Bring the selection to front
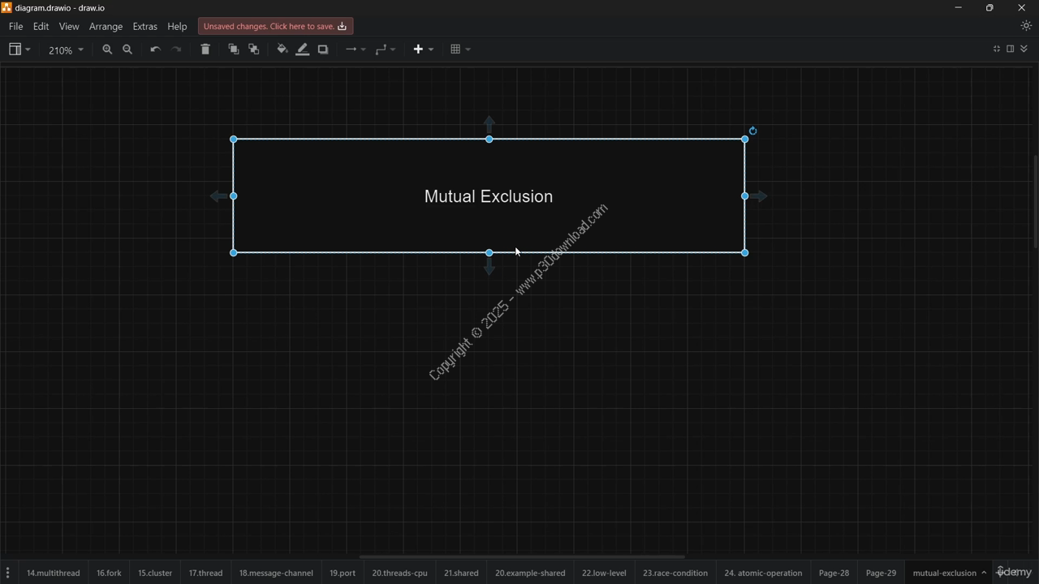 pyautogui.click(x=234, y=49)
